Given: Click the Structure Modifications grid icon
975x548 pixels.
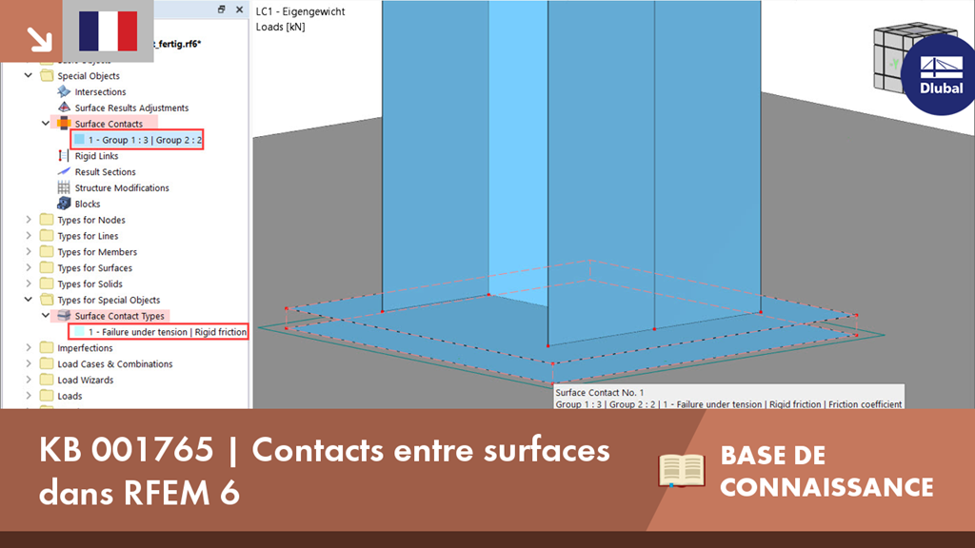Looking at the screenshot, I should (64, 187).
